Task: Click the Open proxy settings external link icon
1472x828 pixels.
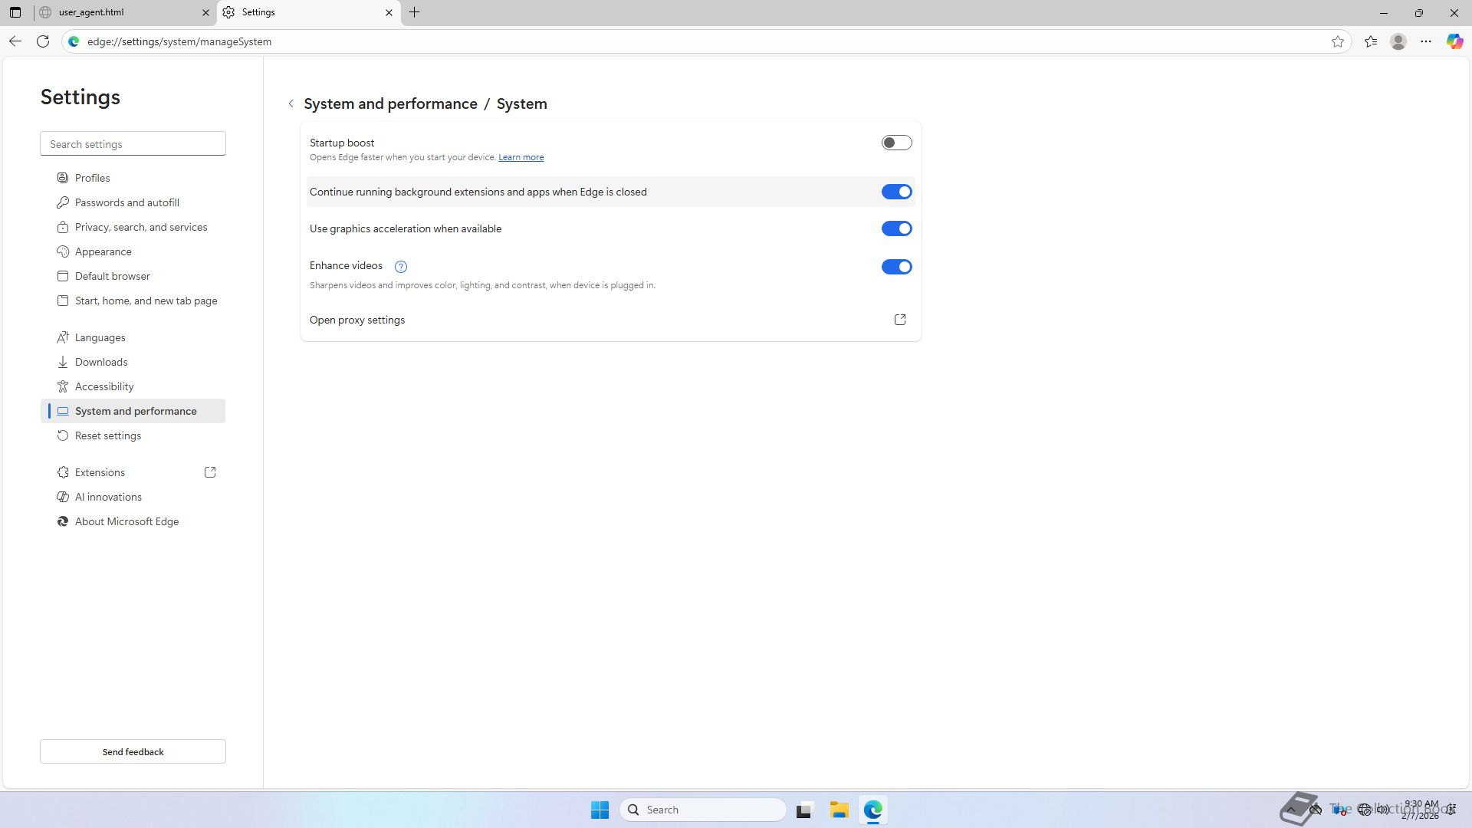Action: tap(900, 320)
